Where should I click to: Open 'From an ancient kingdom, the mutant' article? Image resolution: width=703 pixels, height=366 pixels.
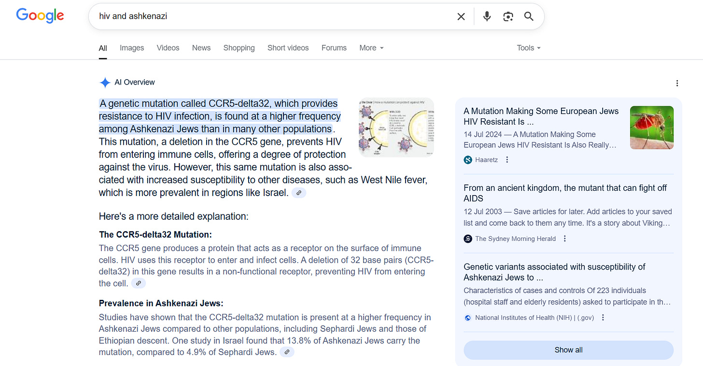pyautogui.click(x=565, y=193)
